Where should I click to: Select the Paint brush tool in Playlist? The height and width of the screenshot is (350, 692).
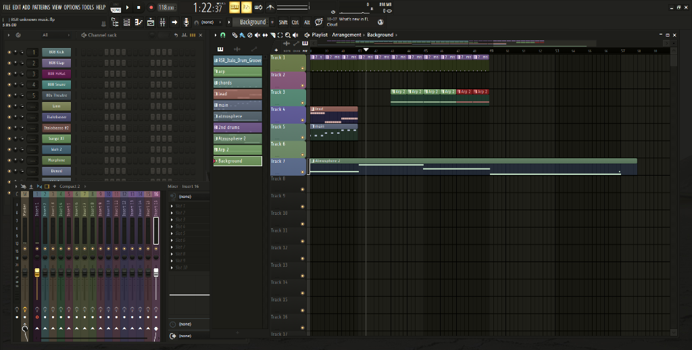[243, 35]
